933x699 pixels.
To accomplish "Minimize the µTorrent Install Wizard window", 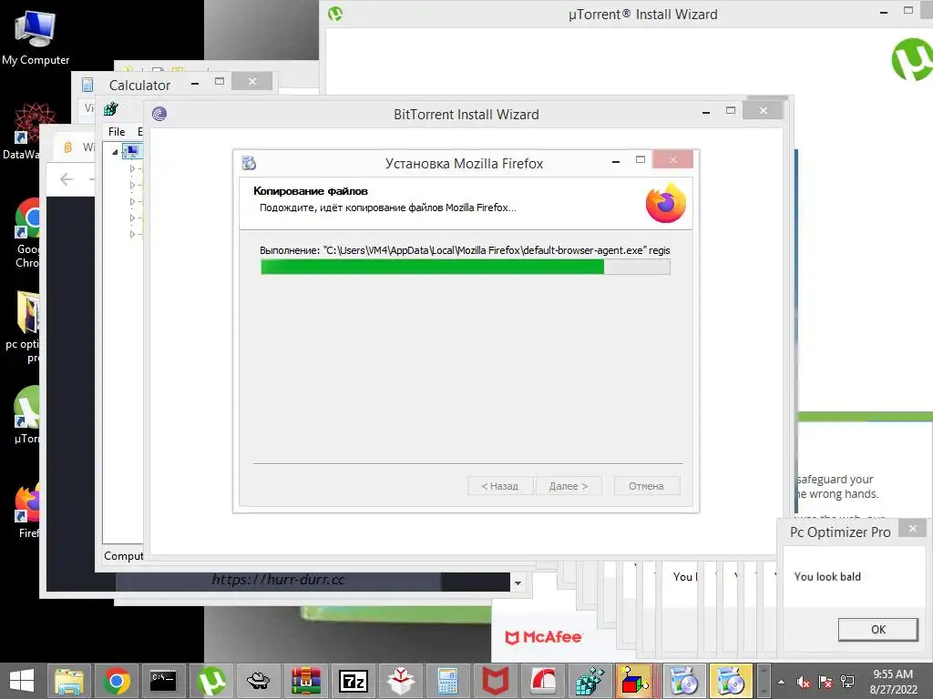I will pyautogui.click(x=884, y=11).
